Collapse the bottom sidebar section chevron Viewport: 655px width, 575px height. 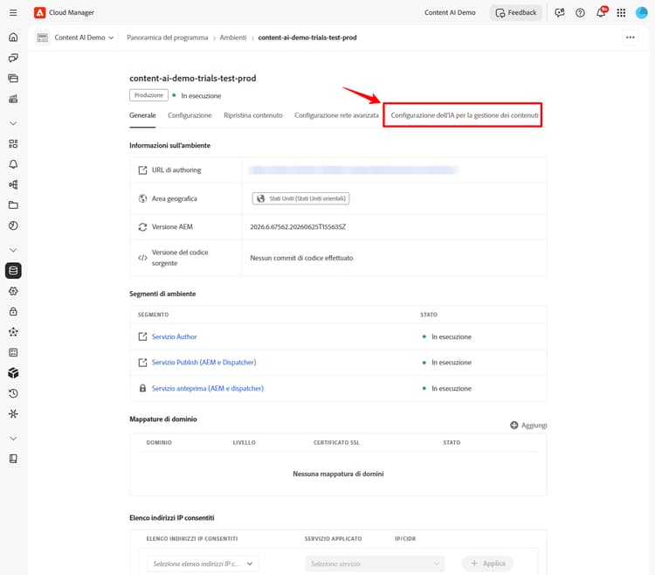[13, 439]
